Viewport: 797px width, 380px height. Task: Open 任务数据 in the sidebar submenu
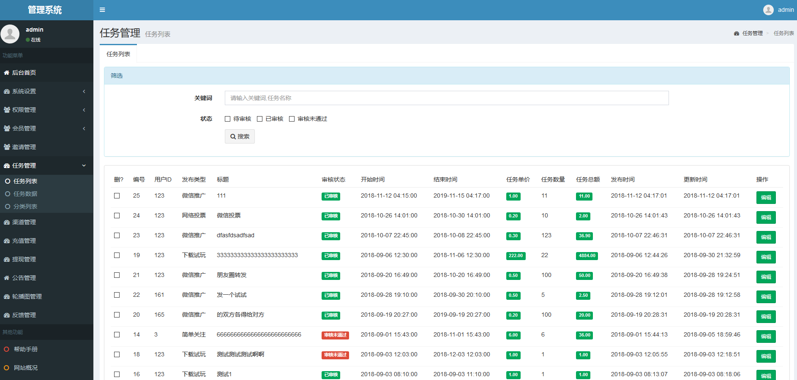click(x=25, y=194)
